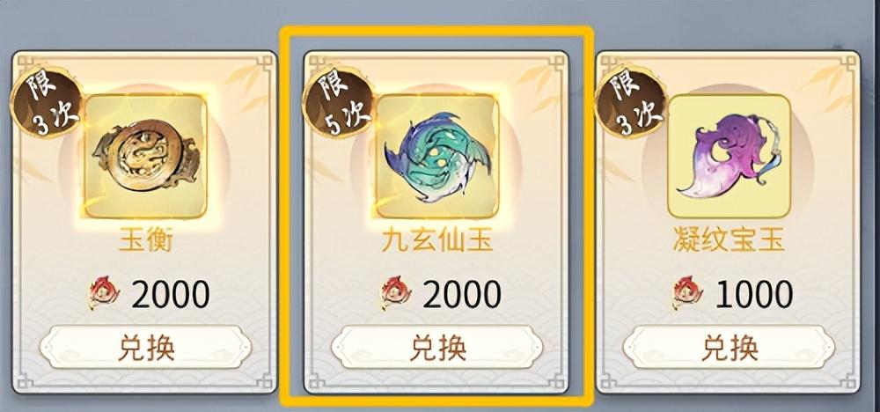Select the 九玄仙玉 twin fish jade icon
The width and height of the screenshot is (880, 412).
(x=437, y=156)
